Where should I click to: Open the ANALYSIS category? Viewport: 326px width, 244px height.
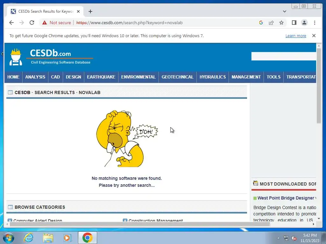[35, 77]
